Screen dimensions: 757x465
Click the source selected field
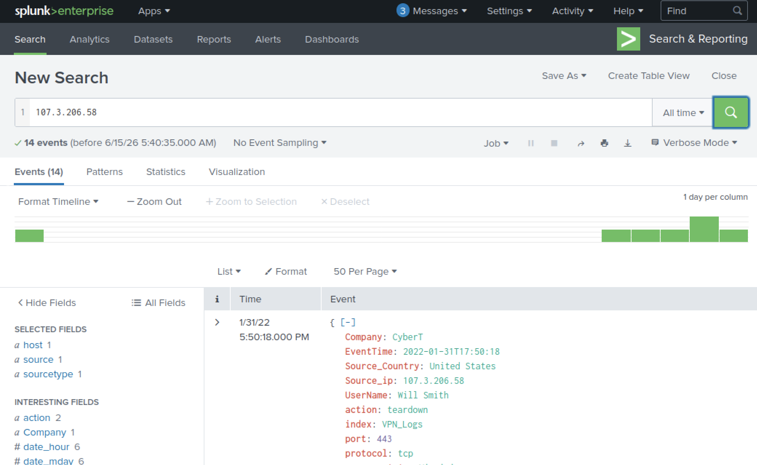38,359
